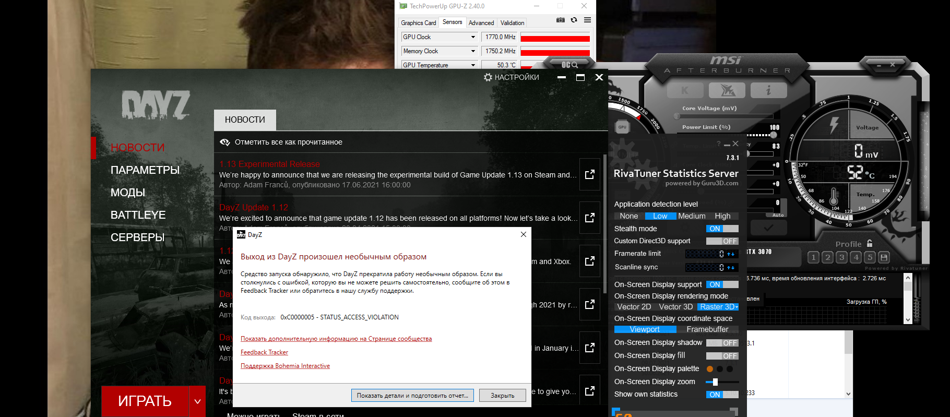Select Vector 2D rendering mode
This screenshot has width=950, height=417.
click(x=634, y=307)
